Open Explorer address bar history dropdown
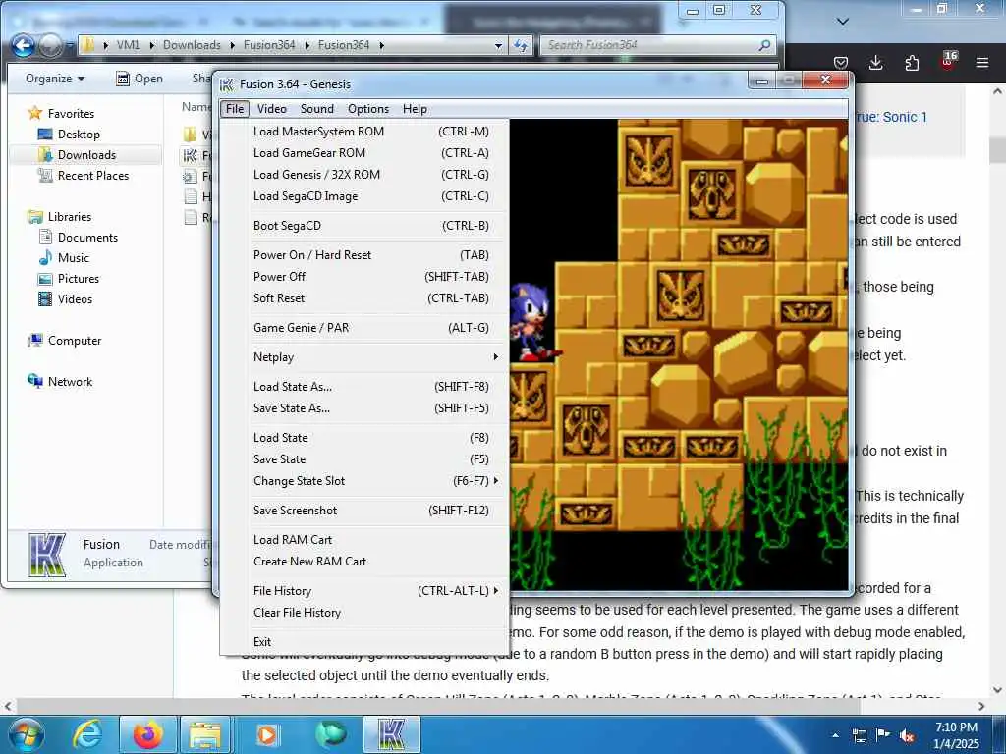Viewport: 1006px width, 754px height. coord(498,45)
